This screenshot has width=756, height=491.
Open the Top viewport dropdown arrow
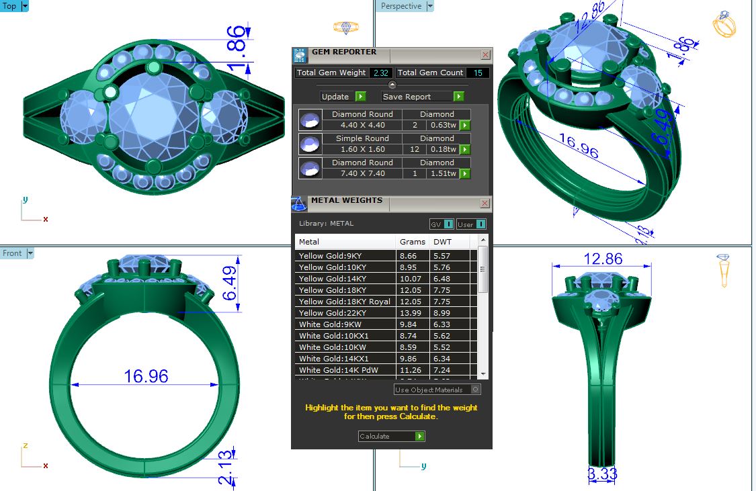25,6
